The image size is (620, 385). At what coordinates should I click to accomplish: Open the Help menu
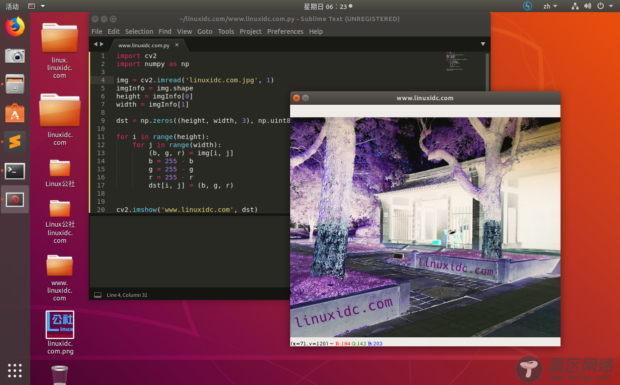316,31
